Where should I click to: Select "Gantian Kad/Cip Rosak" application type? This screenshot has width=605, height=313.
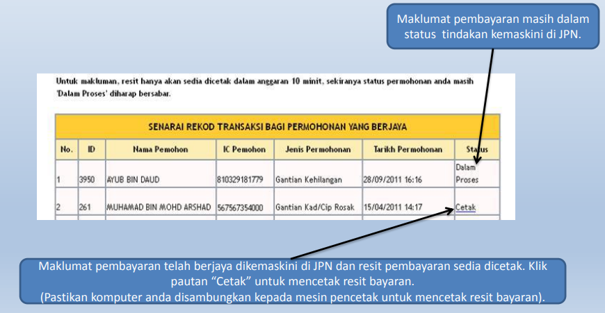pos(315,208)
